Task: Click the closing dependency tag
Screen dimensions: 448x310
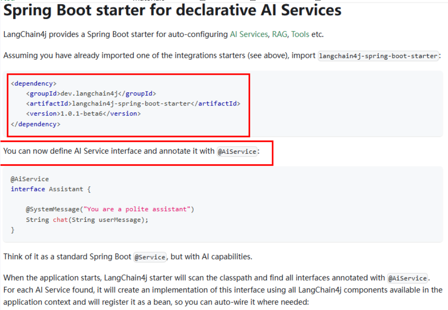Action: pyautogui.click(x=36, y=124)
